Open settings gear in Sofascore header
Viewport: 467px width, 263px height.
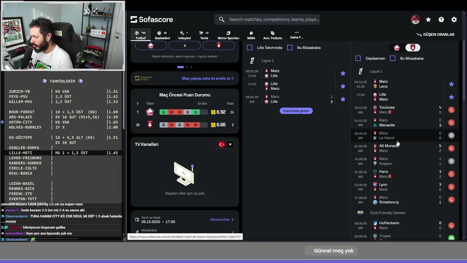pyautogui.click(x=454, y=20)
